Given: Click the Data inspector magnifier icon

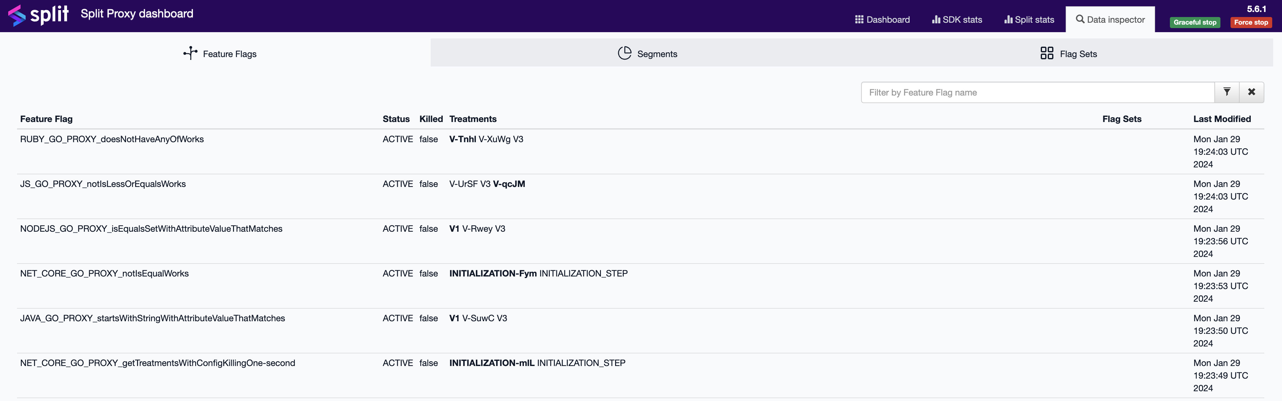Looking at the screenshot, I should tap(1080, 19).
